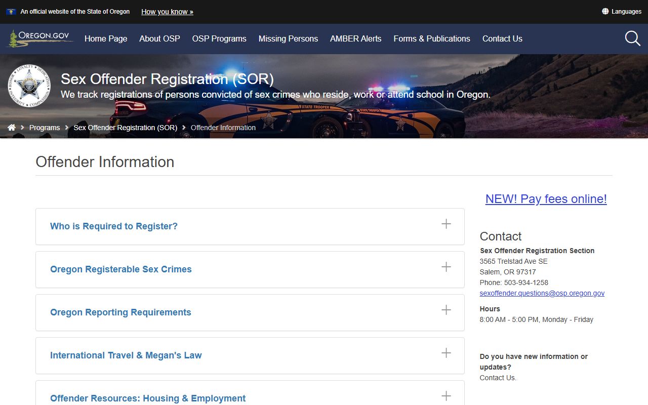The height and width of the screenshot is (405, 648).
Task: Click the How you know link
Action: pos(167,12)
